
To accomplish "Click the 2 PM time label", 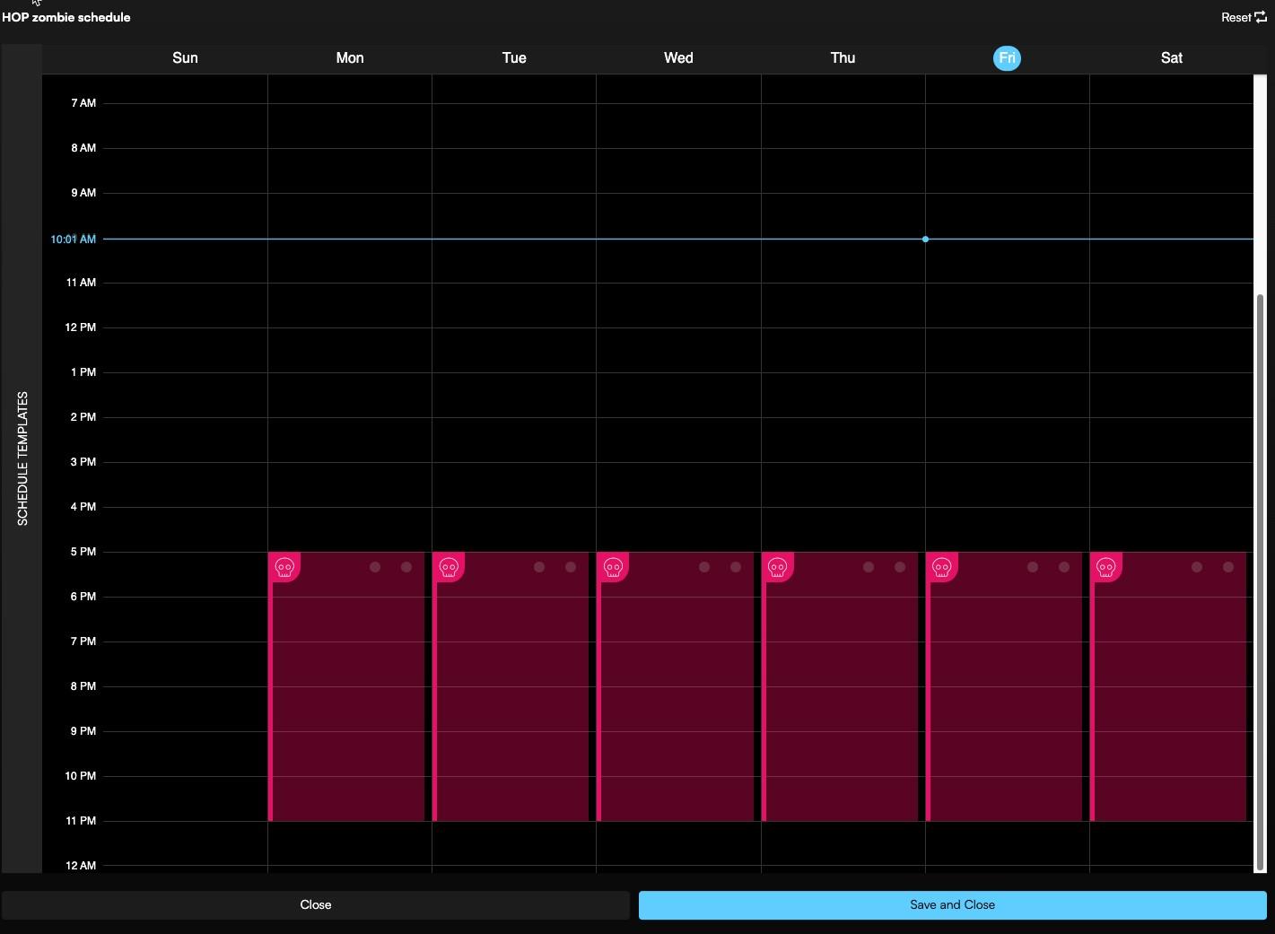I will [83, 417].
